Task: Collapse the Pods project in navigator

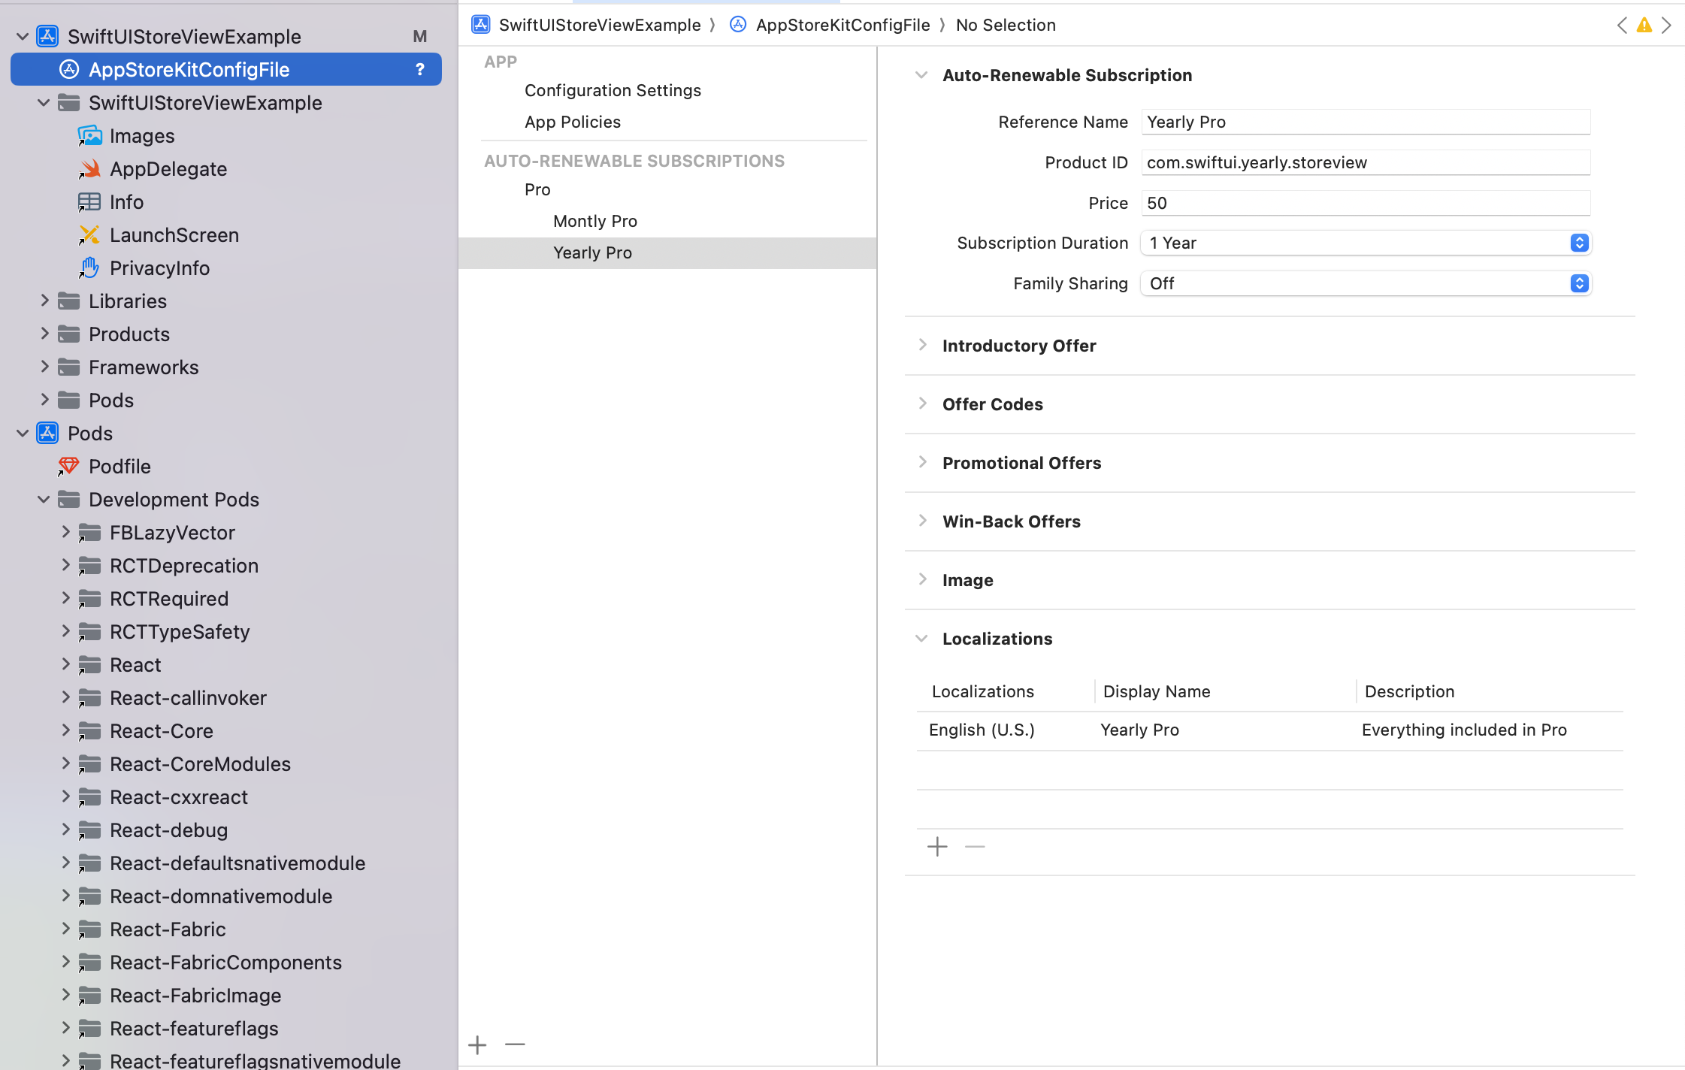Action: point(23,434)
